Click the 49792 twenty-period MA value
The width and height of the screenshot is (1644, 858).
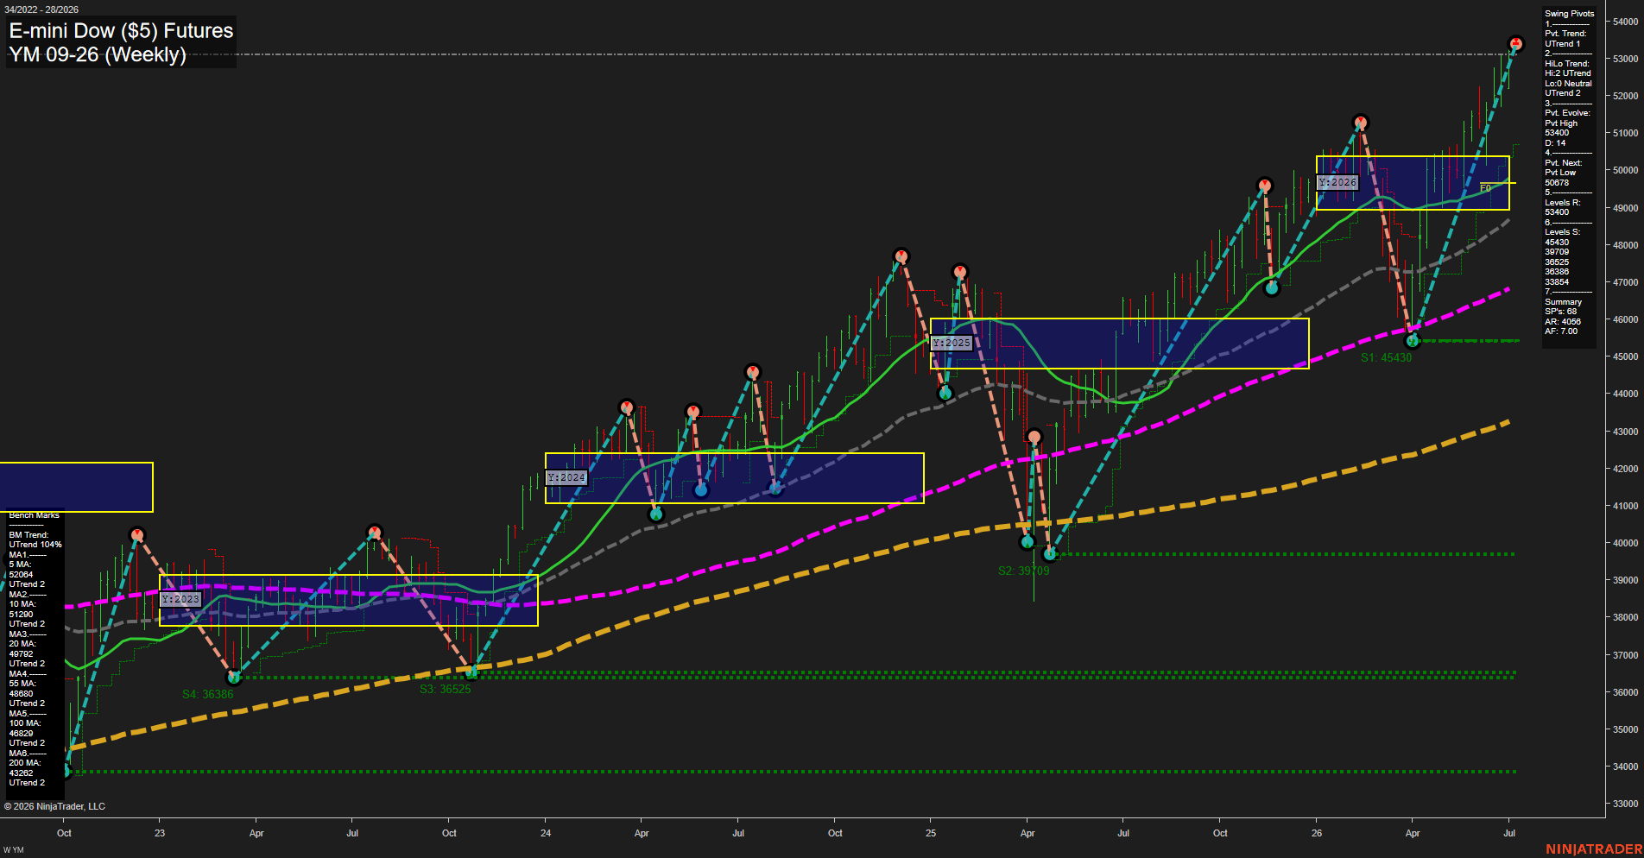(x=21, y=654)
